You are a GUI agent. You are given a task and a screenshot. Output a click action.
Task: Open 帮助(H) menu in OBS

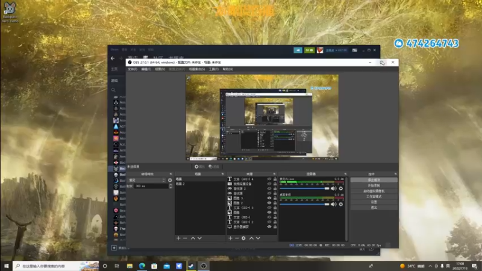click(x=228, y=69)
